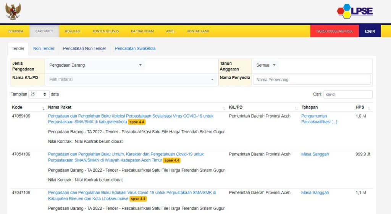Sort by HPS column arrows
Viewport: 391px width, 214px height.
point(369,108)
